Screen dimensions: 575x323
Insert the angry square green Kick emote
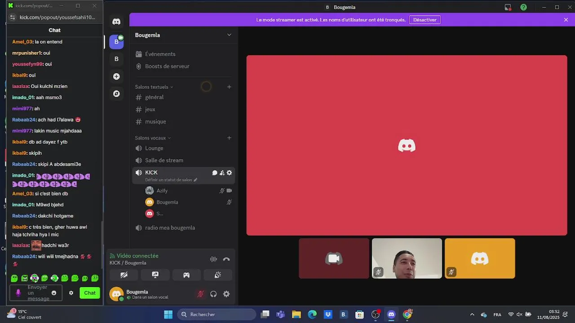(x=24, y=279)
